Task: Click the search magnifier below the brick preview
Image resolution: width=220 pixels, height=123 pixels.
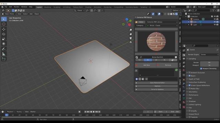Action: click(141, 57)
